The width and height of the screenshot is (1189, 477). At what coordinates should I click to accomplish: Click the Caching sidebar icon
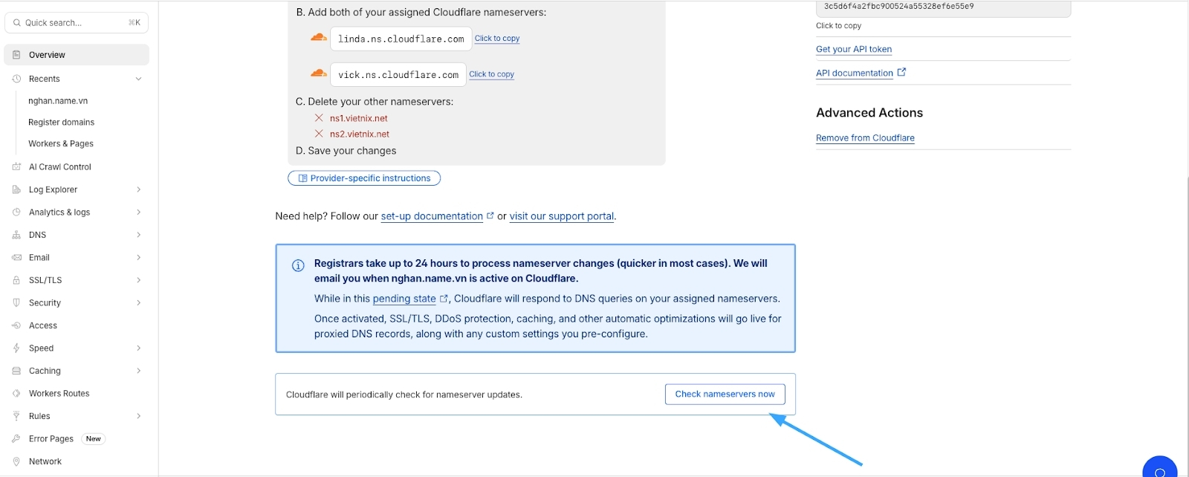click(x=16, y=371)
